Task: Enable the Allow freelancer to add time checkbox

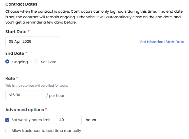Action: [7, 131]
